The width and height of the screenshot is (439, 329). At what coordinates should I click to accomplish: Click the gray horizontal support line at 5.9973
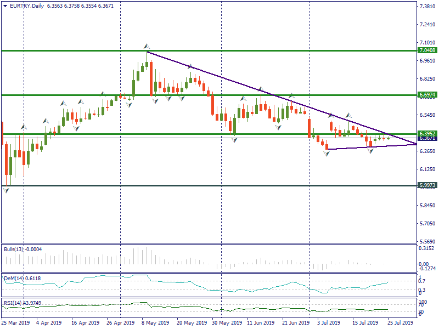point(165,185)
